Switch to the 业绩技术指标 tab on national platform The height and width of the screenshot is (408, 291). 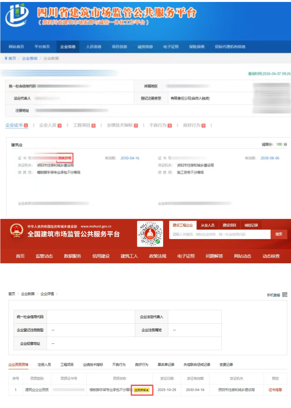[93, 365]
